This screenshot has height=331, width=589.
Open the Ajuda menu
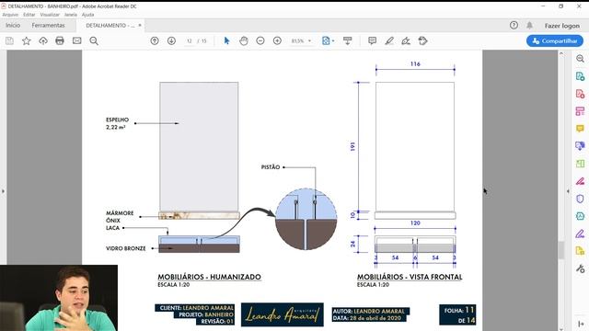[x=88, y=15]
